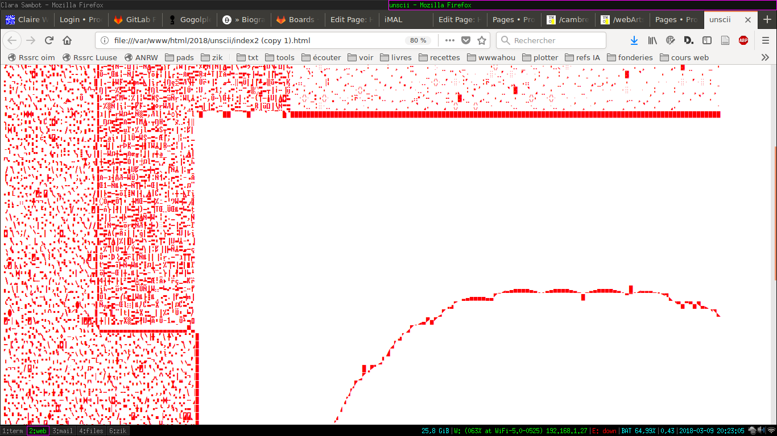Expand hidden bookmarks with the chevron
The image size is (777, 436).
(765, 57)
